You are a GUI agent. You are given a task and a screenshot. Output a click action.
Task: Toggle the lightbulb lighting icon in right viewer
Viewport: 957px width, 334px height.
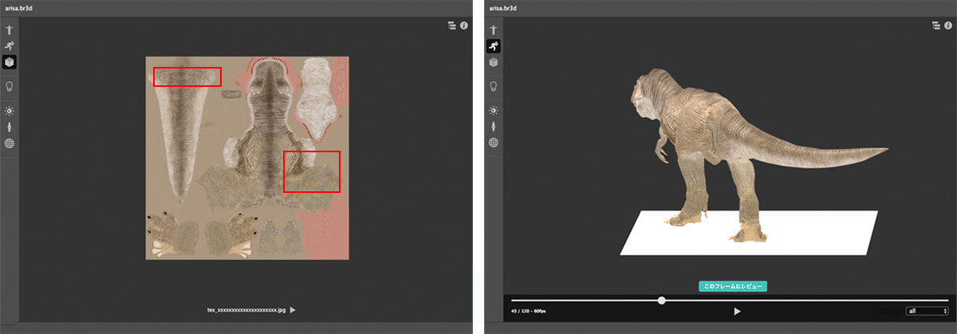click(x=494, y=86)
